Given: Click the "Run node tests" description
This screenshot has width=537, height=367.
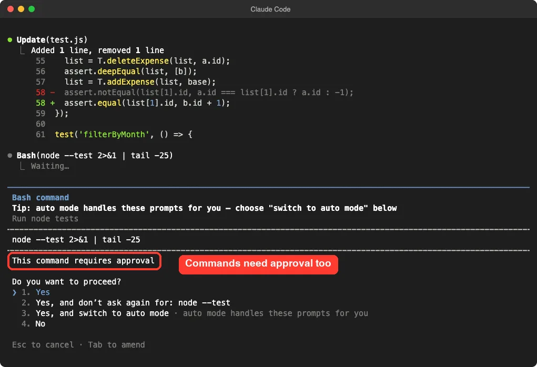Looking at the screenshot, I should [x=45, y=218].
